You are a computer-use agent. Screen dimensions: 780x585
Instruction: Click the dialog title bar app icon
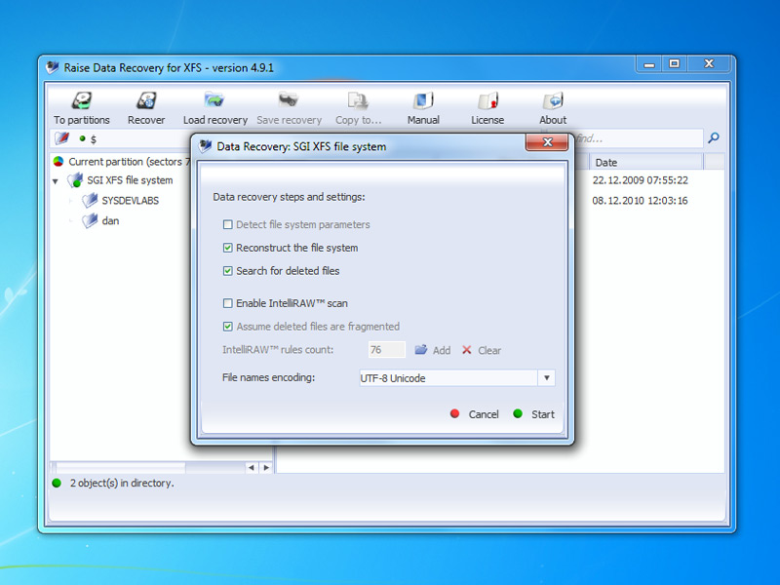(x=205, y=145)
